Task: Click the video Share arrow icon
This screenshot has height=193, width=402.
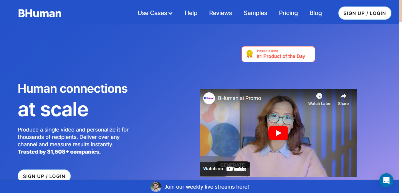Action: (x=343, y=96)
